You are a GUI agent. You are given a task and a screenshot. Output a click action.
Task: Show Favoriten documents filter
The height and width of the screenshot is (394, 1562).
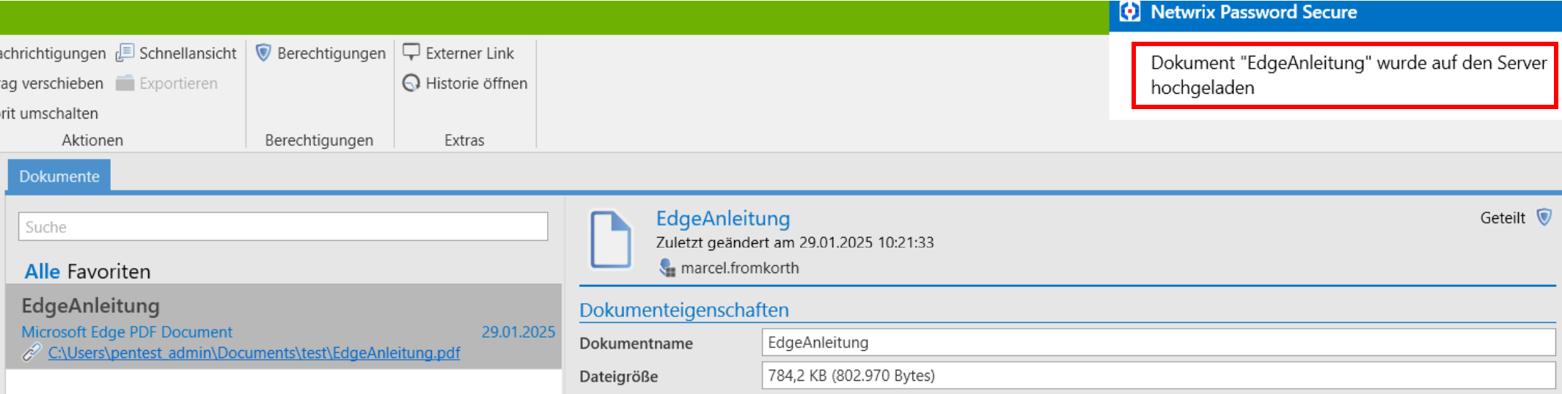pos(109,272)
